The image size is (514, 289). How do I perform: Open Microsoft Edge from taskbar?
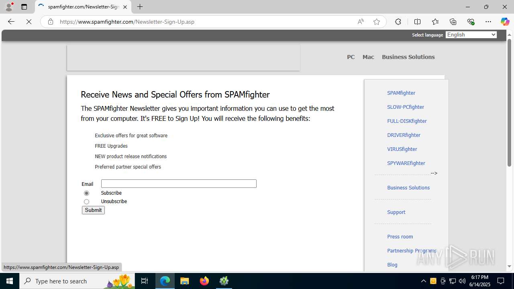click(165, 281)
